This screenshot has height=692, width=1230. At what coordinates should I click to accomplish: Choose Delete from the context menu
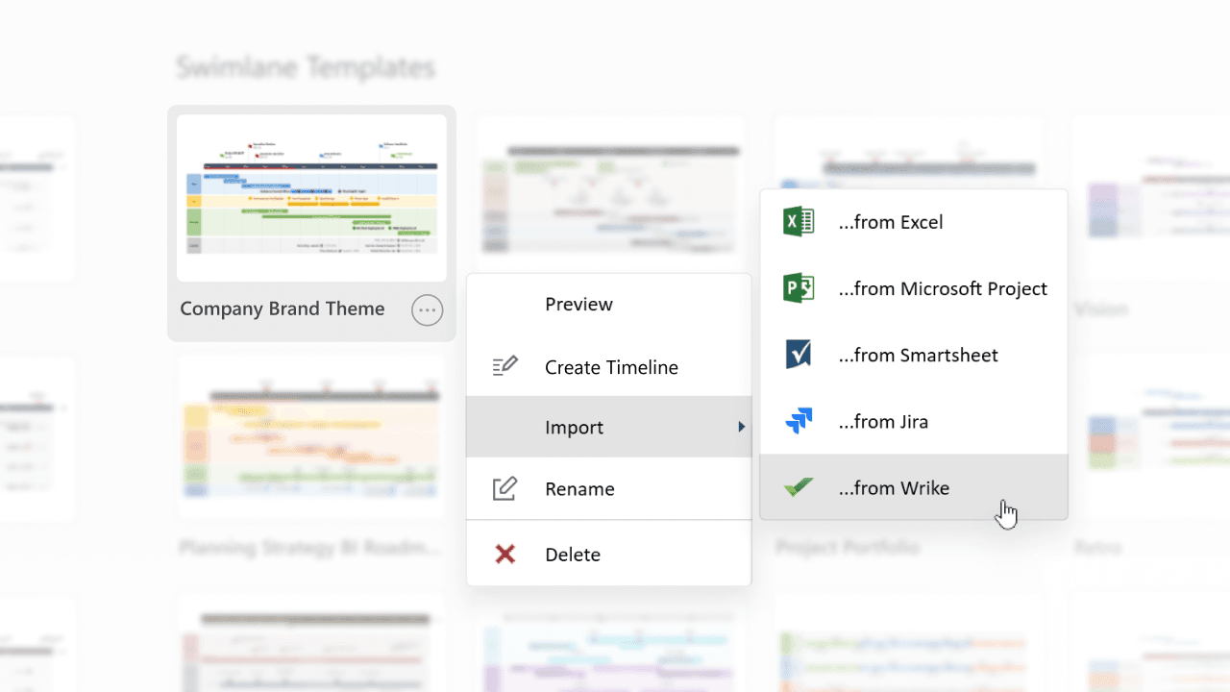click(x=608, y=555)
